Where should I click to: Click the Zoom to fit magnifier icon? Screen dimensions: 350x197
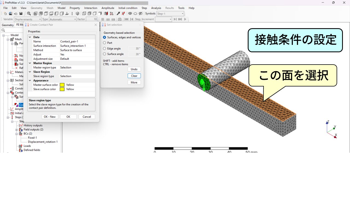tap(29, 13)
